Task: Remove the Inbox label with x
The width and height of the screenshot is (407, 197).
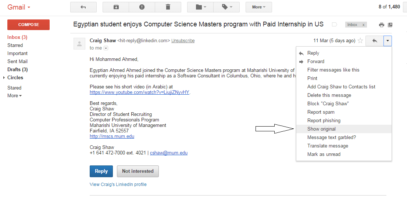Action: click(364, 25)
